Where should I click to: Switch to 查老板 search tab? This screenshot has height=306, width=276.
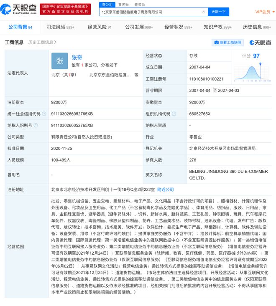click(123, 4)
